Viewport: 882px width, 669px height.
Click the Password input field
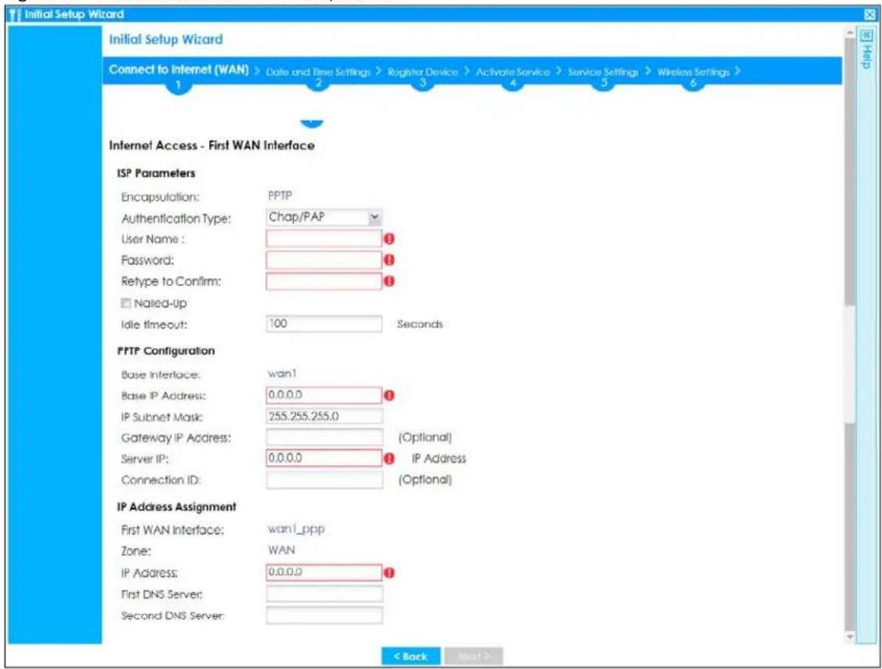[x=324, y=260]
